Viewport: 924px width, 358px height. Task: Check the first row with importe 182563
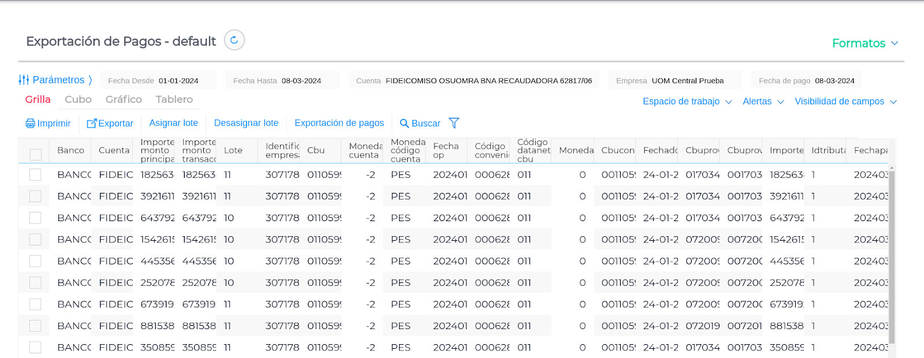pyautogui.click(x=35, y=175)
